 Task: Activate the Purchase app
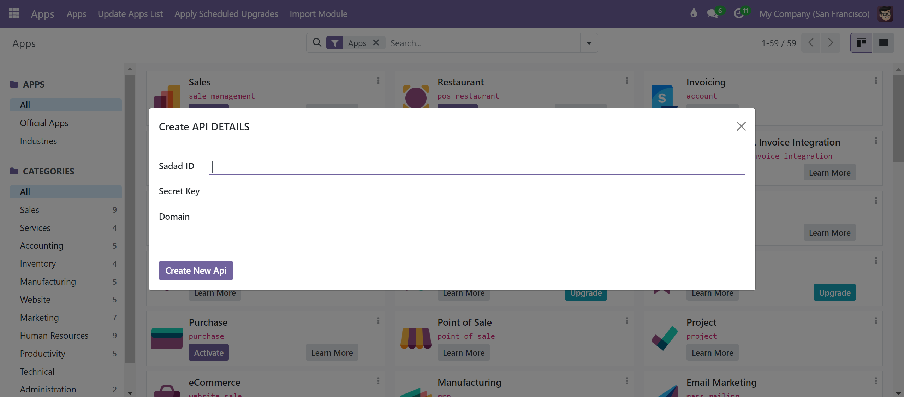(x=209, y=352)
